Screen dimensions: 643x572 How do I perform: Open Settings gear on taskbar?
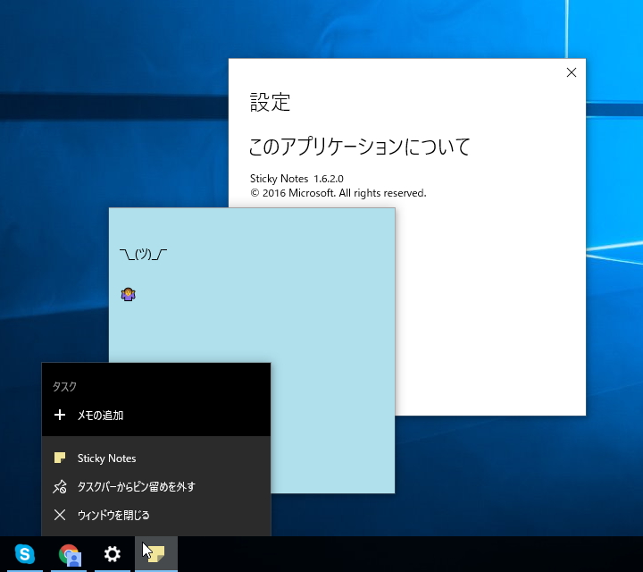click(113, 554)
